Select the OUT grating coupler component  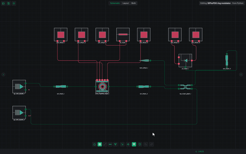19,112
